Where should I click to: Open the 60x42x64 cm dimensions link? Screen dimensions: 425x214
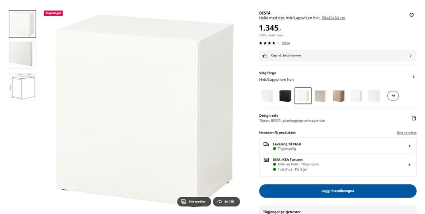[333, 18]
